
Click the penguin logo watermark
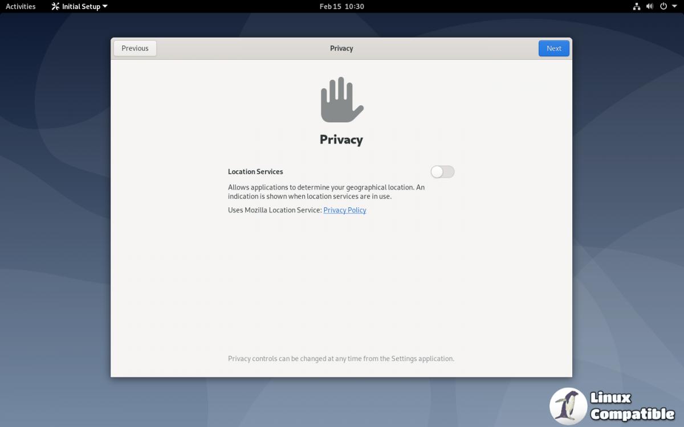(568, 407)
